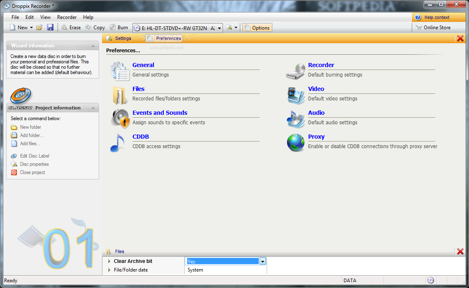The height and width of the screenshot is (288, 469).
Task: Click the Close project command
Action: (28, 172)
